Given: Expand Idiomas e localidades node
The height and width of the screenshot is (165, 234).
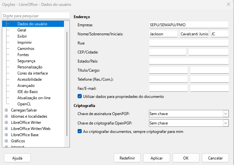Looking at the screenshot, I should tap(6, 116).
